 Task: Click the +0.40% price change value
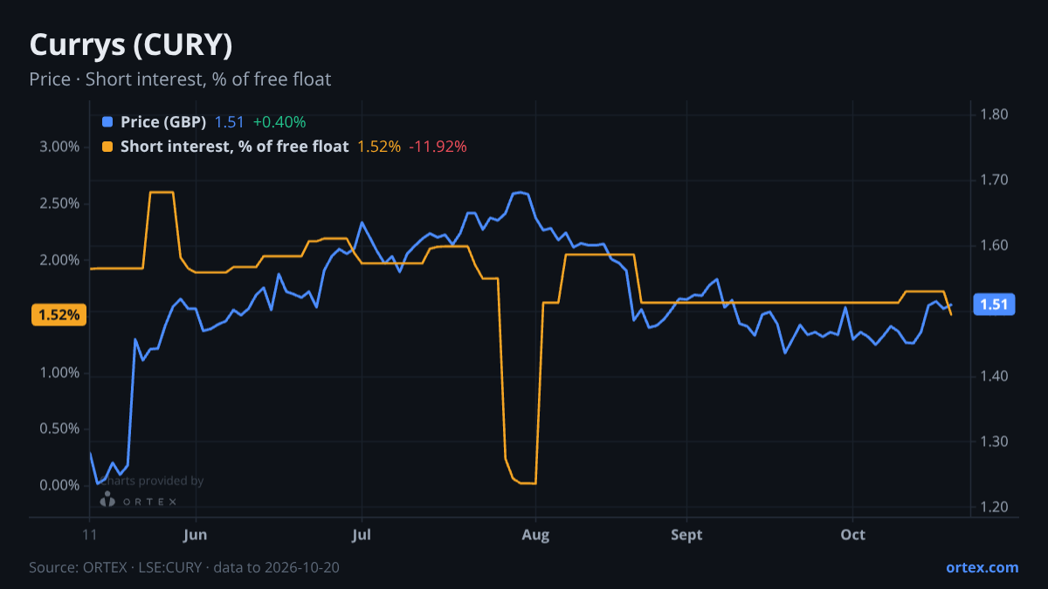(279, 122)
